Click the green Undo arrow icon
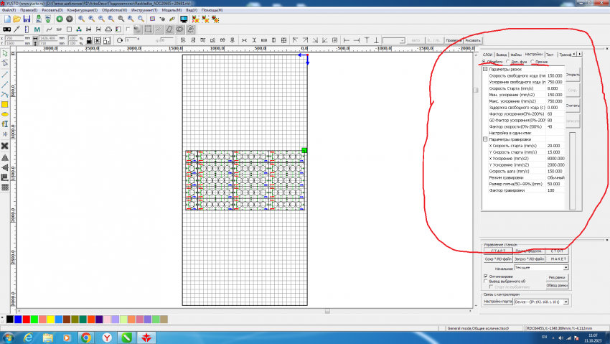Image resolution: width=610 pixels, height=344 pixels. [59, 19]
